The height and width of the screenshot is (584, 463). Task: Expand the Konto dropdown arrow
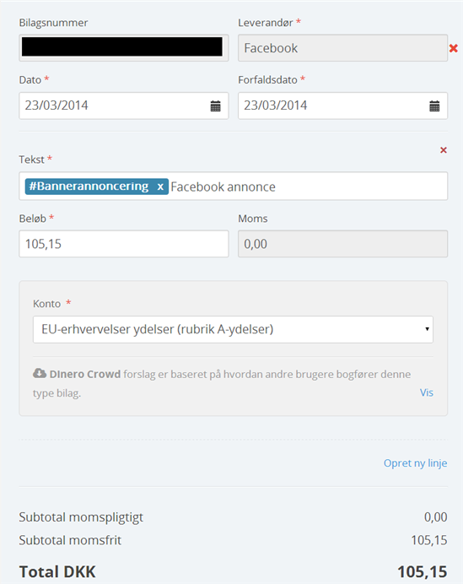click(x=427, y=329)
